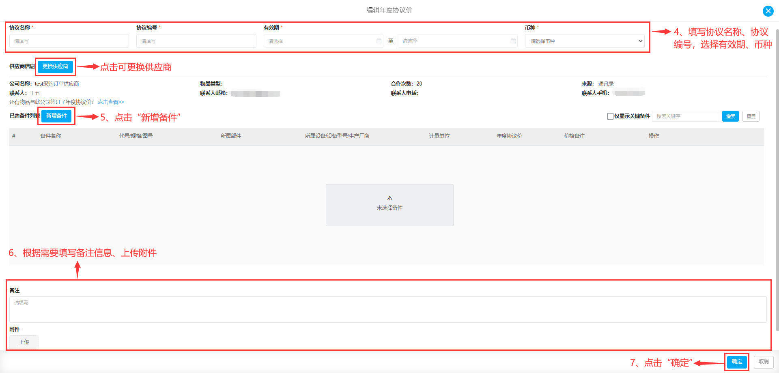This screenshot has height=373, width=779.
Task: Click the company name test采购订单供应商
Action: 57,84
